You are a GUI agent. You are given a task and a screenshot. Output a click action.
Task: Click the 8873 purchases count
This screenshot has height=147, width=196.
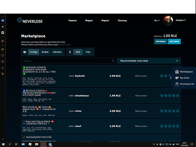coord(141,76)
